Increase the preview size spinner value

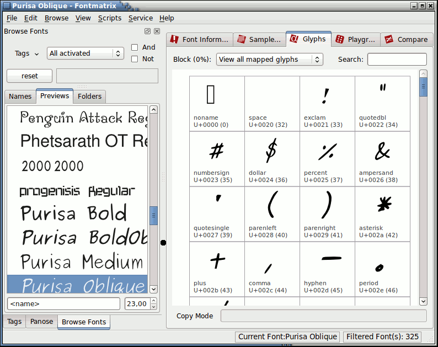[154, 301]
